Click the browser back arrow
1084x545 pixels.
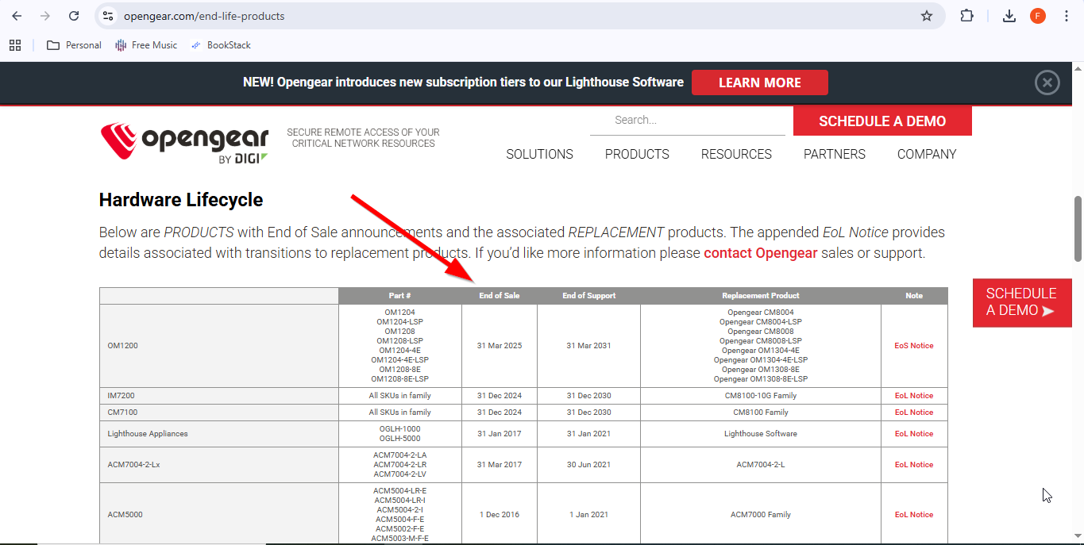point(17,16)
